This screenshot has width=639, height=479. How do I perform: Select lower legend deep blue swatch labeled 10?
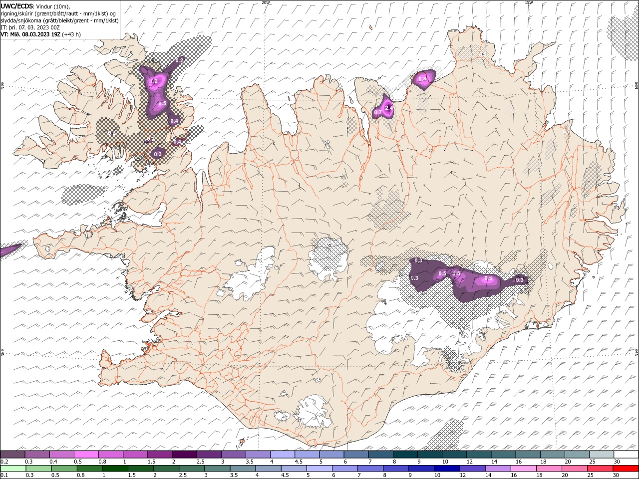447,469
